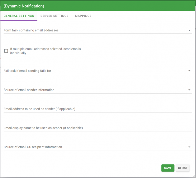
Task: Click the arrow icon for Fail task field
Action: (189, 71)
